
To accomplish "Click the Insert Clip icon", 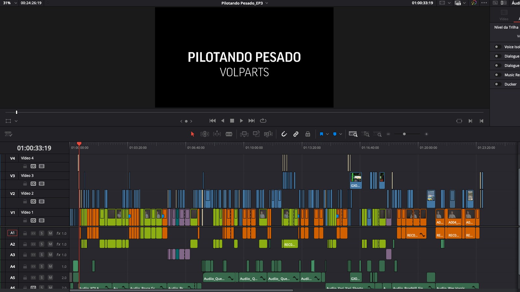I will click(244, 134).
